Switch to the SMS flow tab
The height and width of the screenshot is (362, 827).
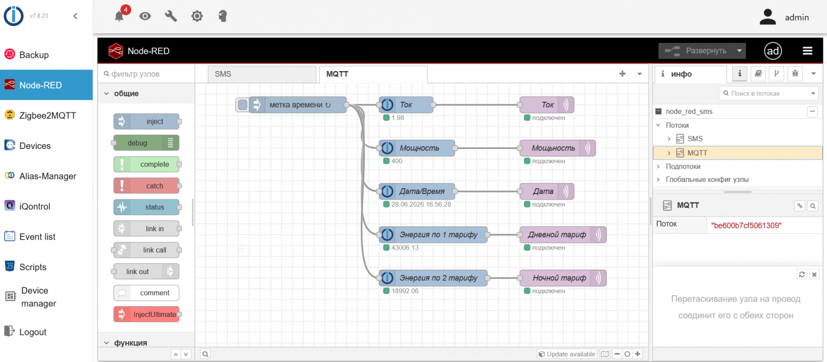(263, 74)
